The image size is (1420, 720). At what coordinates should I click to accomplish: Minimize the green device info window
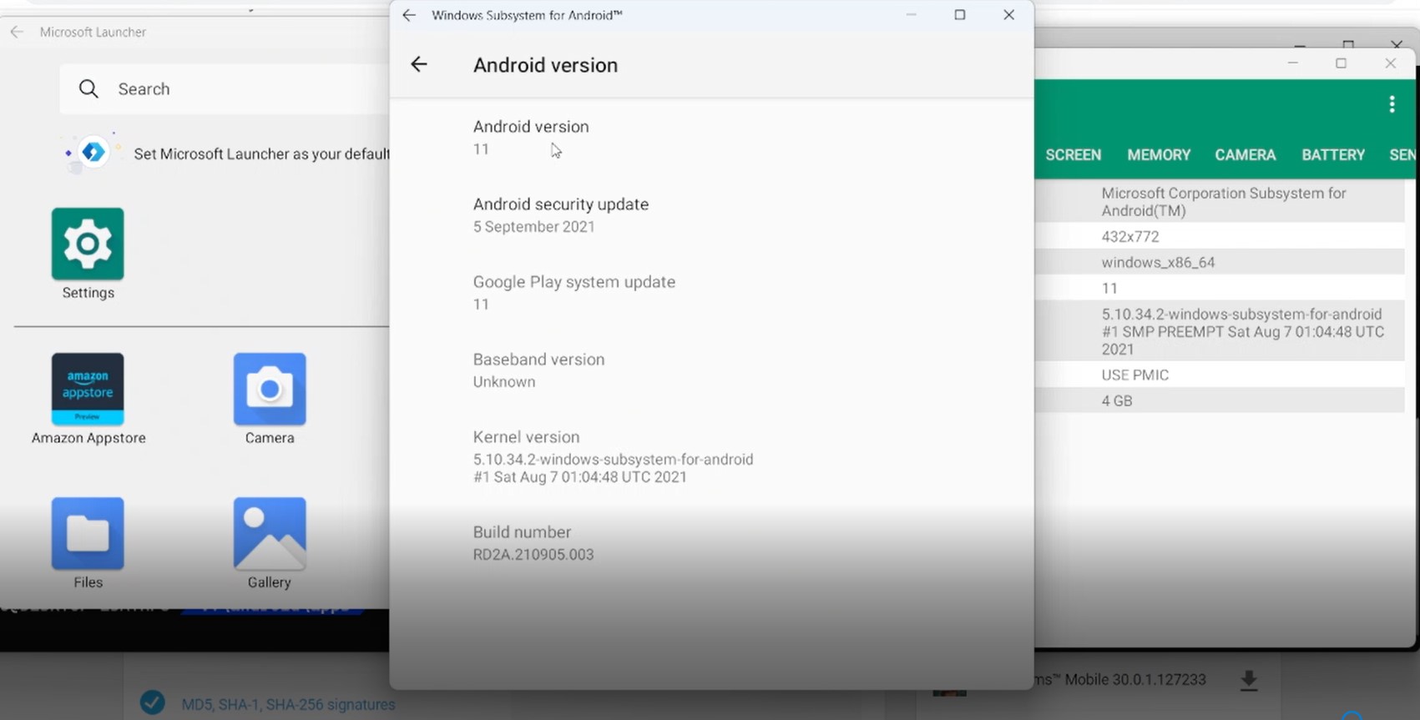(1293, 63)
